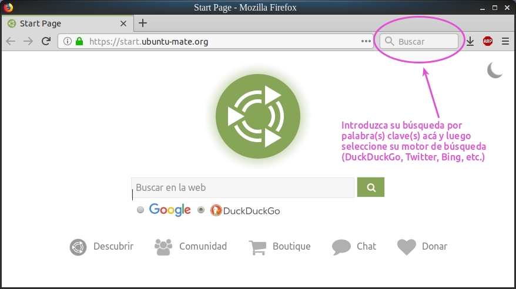
Task: Click the Buscar en la web field
Action: (242, 188)
